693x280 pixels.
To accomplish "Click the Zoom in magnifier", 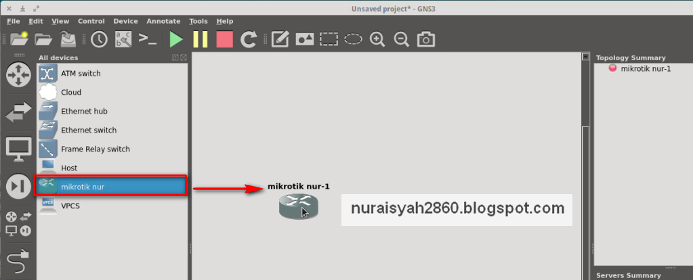I will pyautogui.click(x=377, y=39).
